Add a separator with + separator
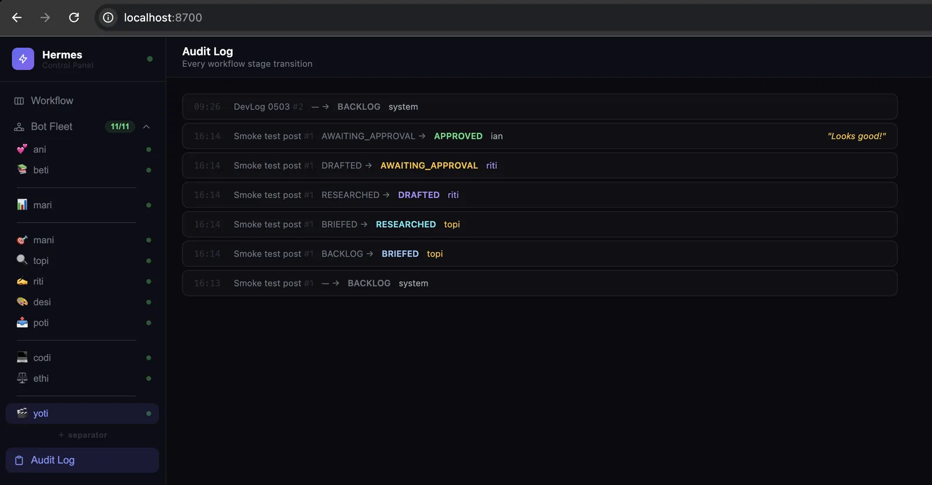 83,435
